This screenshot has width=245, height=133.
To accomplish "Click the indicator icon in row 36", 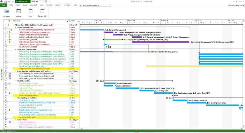I will coord(10,110).
